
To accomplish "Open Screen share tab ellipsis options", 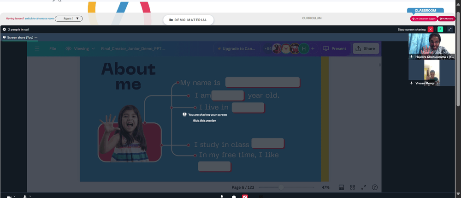I will pos(36,37).
